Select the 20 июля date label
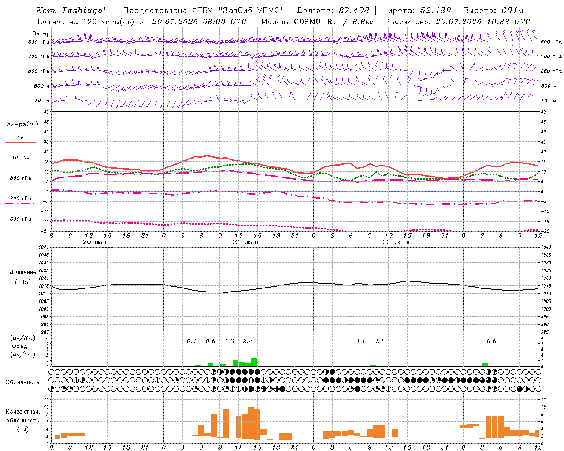This screenshot has height=451, width=564. click(96, 242)
